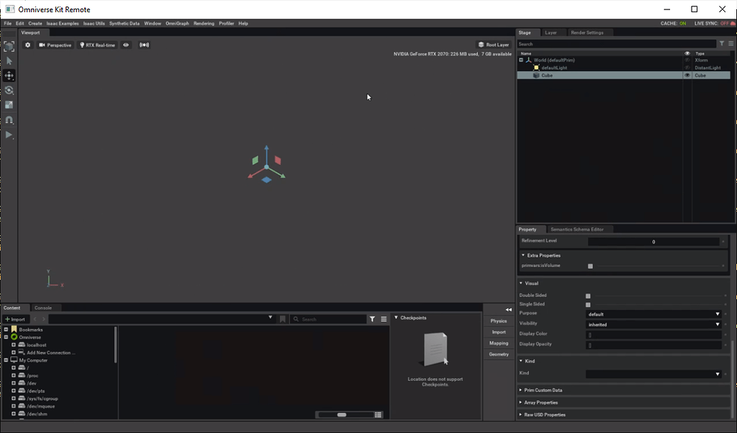Start simulation with the Play button
Image resolution: width=737 pixels, height=433 pixels.
click(9, 135)
